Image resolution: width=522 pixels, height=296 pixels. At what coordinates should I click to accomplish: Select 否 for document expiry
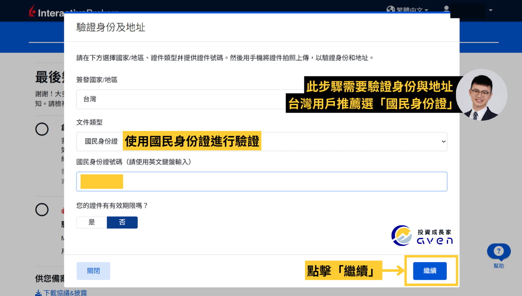click(x=122, y=223)
